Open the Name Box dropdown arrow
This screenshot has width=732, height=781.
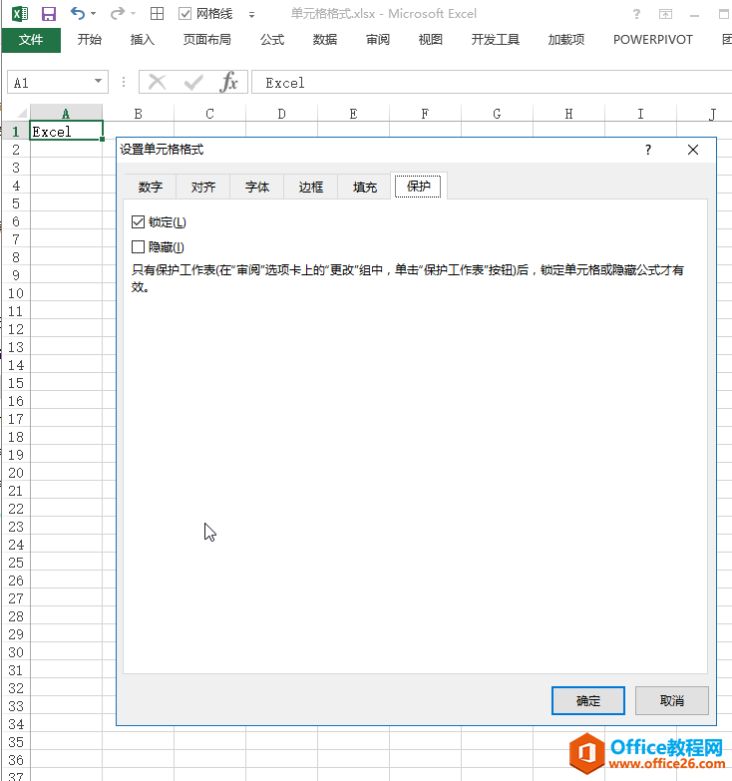98,83
